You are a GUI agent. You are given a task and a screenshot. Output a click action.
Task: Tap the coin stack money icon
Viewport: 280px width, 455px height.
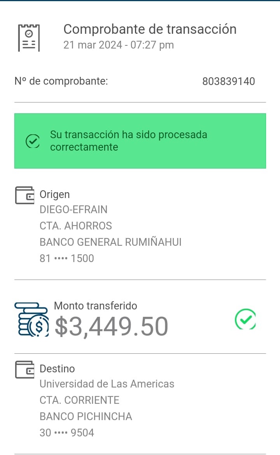click(32, 320)
